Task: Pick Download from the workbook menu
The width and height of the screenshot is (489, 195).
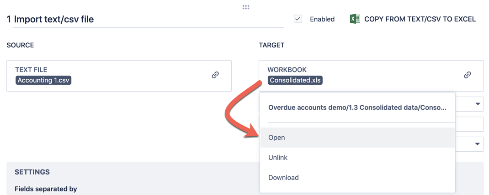Action: tap(283, 178)
